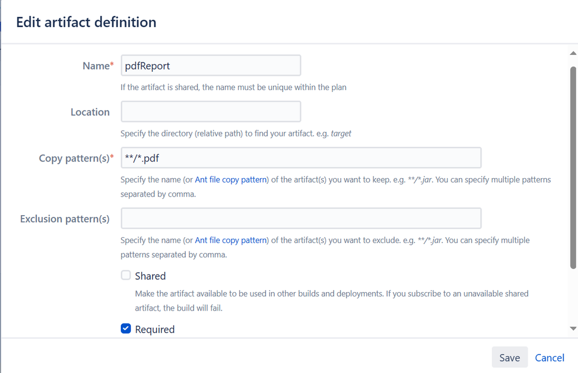The image size is (578, 373).
Task: Click the Location field label
Action: (x=90, y=112)
